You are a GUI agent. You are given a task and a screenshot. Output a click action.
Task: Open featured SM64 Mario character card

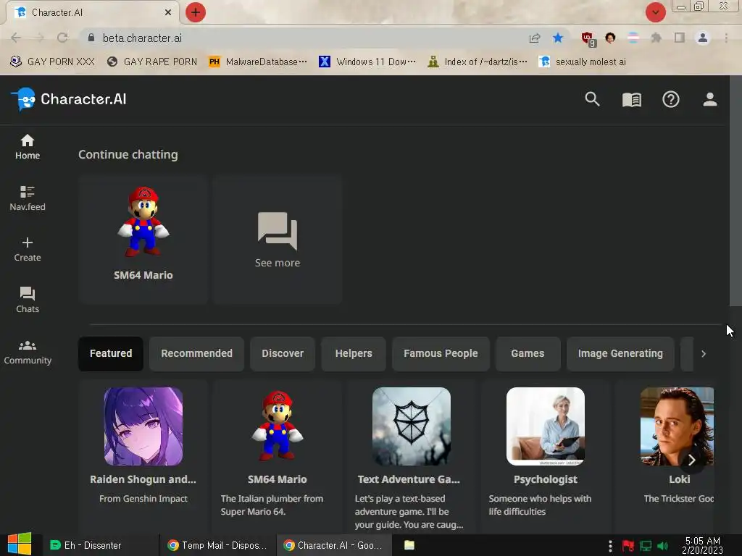(278, 456)
